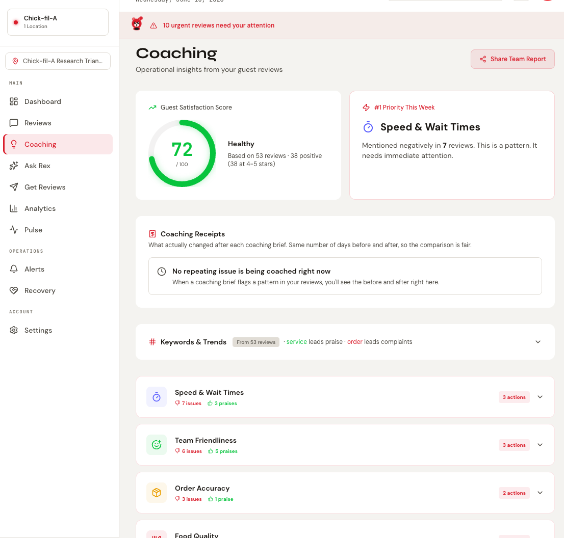The image size is (564, 538).
Task: Expand the Speed & Wait Times row chevron
Action: click(x=540, y=397)
